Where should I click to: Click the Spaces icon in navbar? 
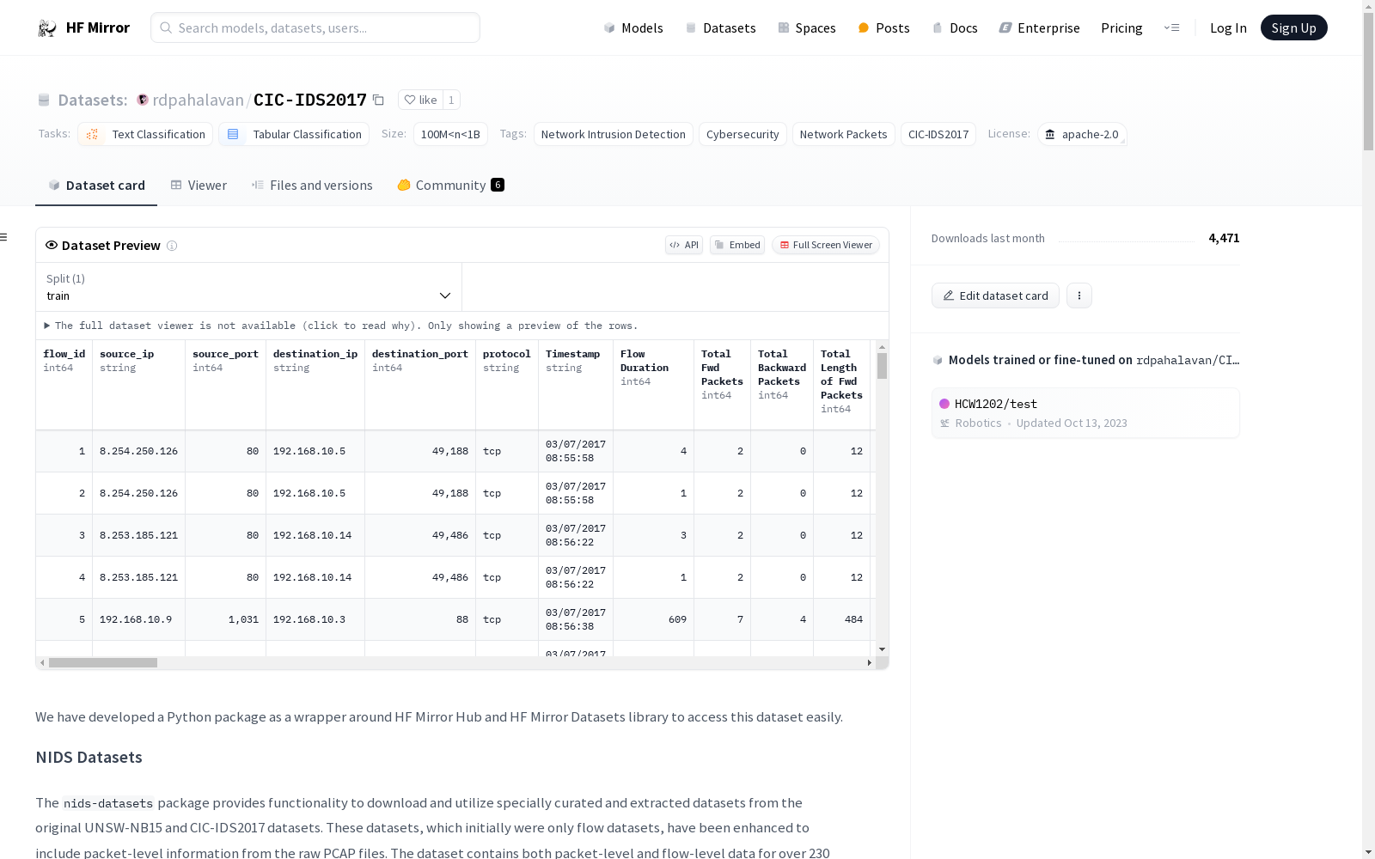point(784,27)
